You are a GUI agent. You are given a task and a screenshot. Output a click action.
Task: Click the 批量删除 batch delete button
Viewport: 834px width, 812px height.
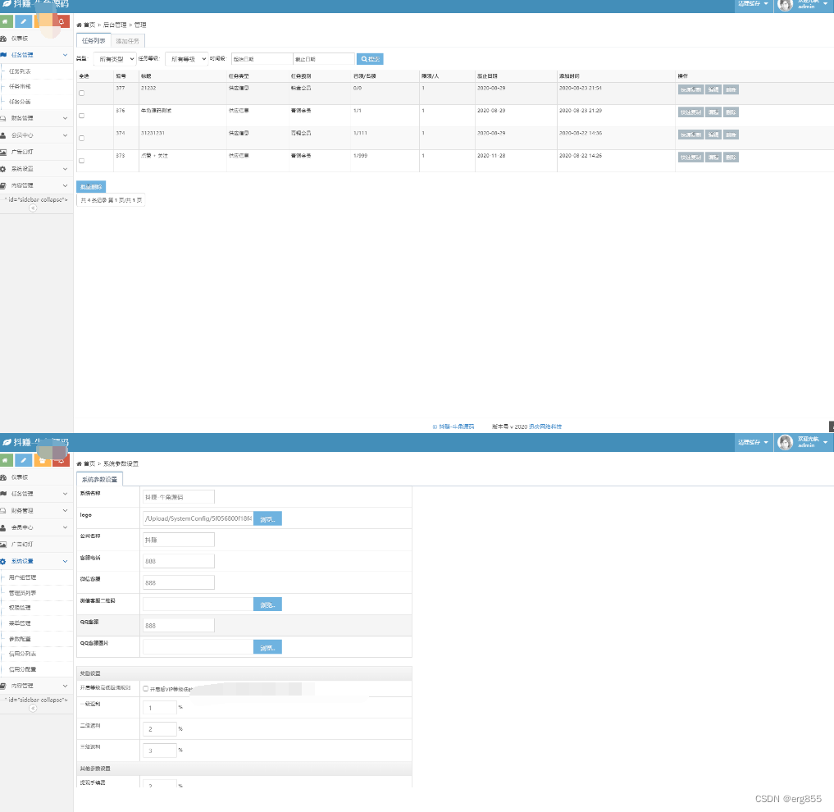(90, 186)
